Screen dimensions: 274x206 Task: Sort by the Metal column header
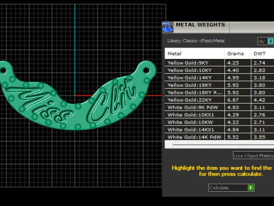point(195,54)
